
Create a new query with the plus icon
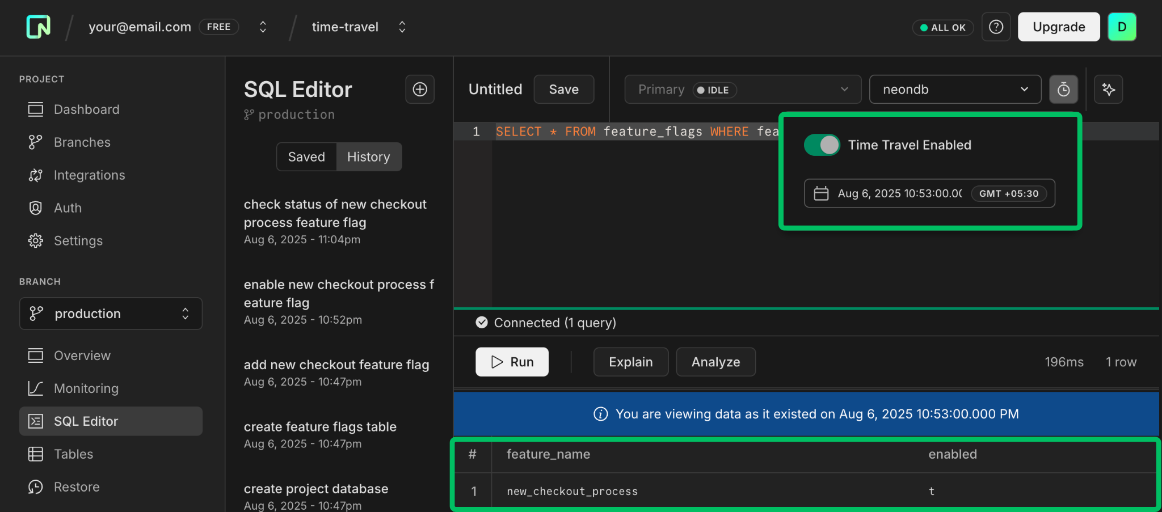point(420,89)
